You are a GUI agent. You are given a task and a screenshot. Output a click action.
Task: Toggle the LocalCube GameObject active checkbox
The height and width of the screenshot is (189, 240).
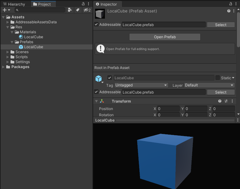(110, 78)
